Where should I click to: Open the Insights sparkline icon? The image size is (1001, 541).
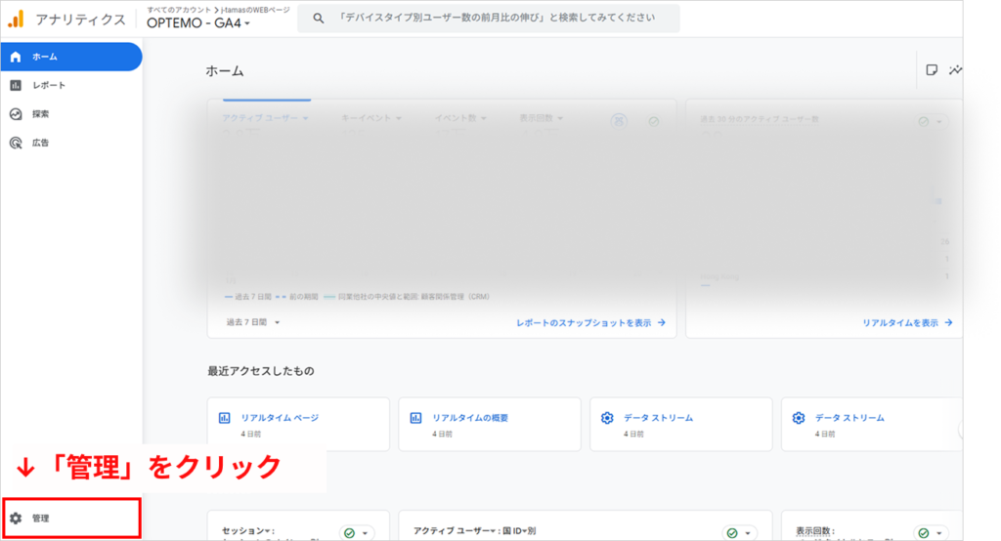pos(956,70)
